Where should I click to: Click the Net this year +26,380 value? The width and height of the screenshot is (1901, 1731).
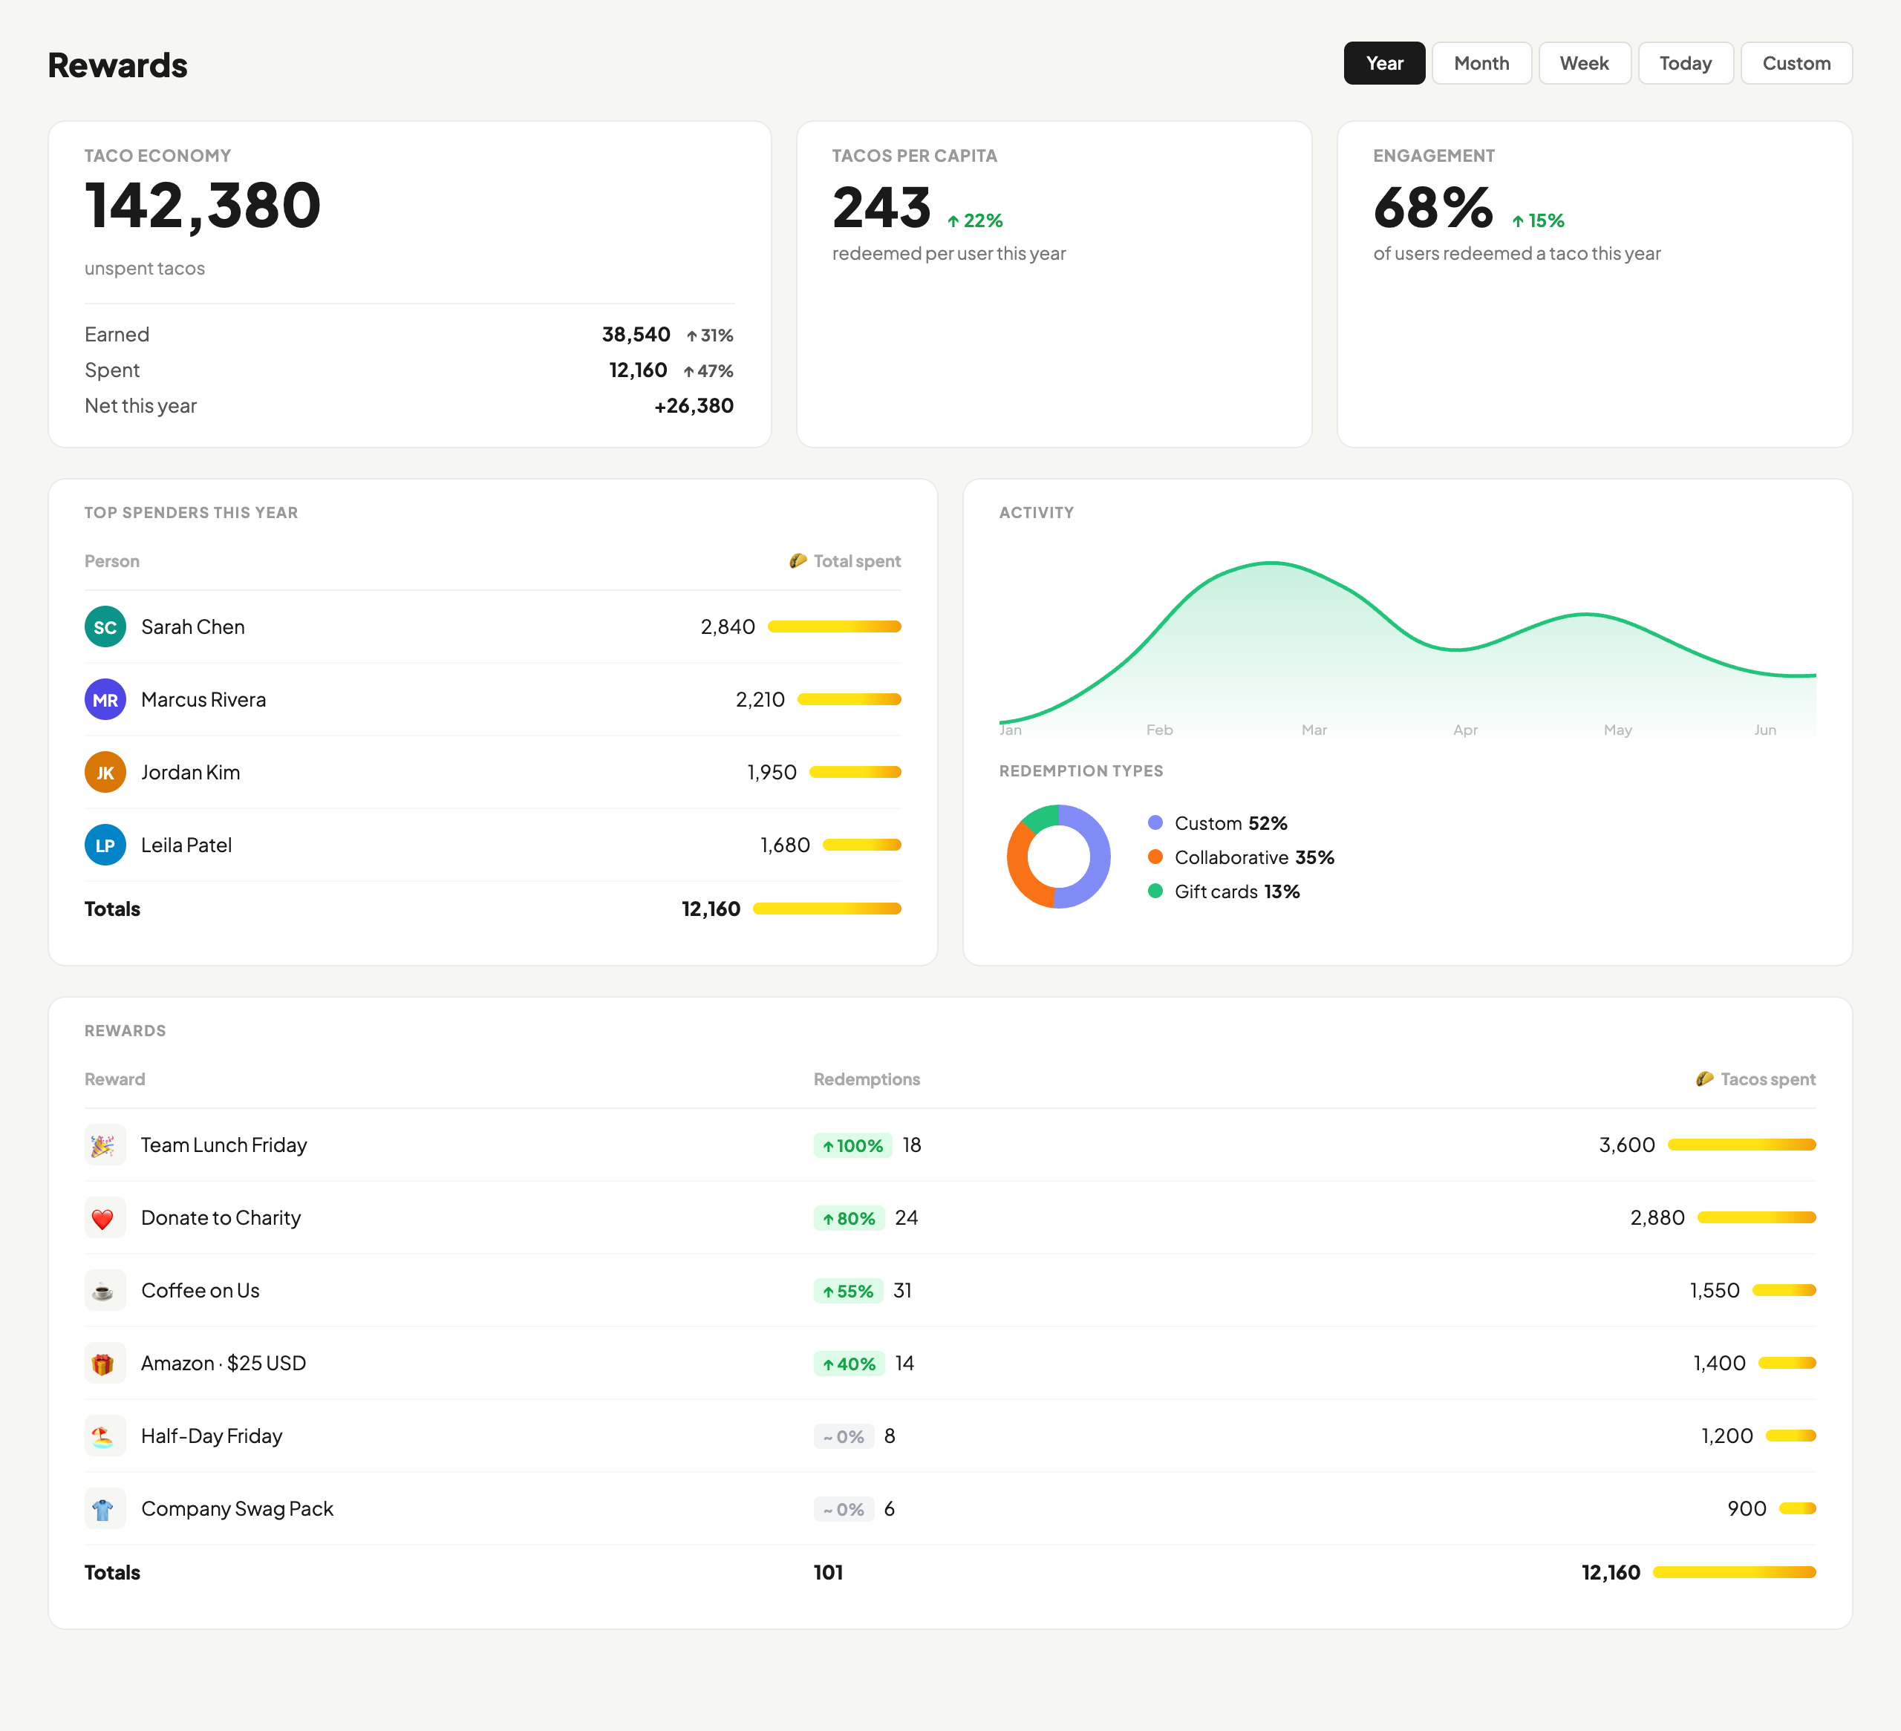693,405
